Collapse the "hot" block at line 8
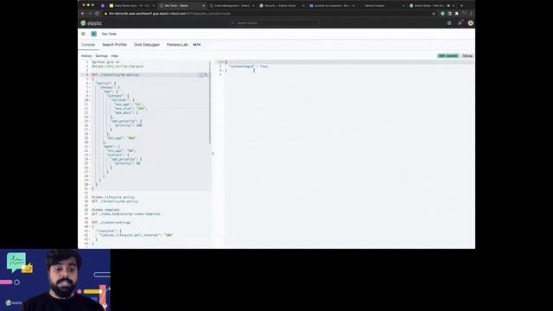Viewport: 553px width, 311px height. coord(89,92)
